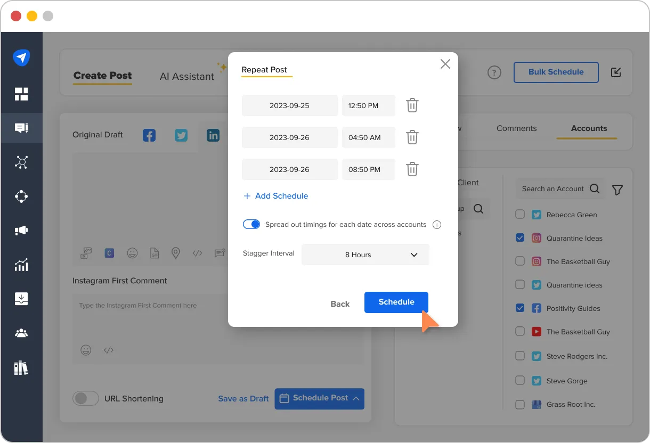This screenshot has height=443, width=650.
Task: Click trash icon for 04:50 AM schedule
Action: coord(412,137)
